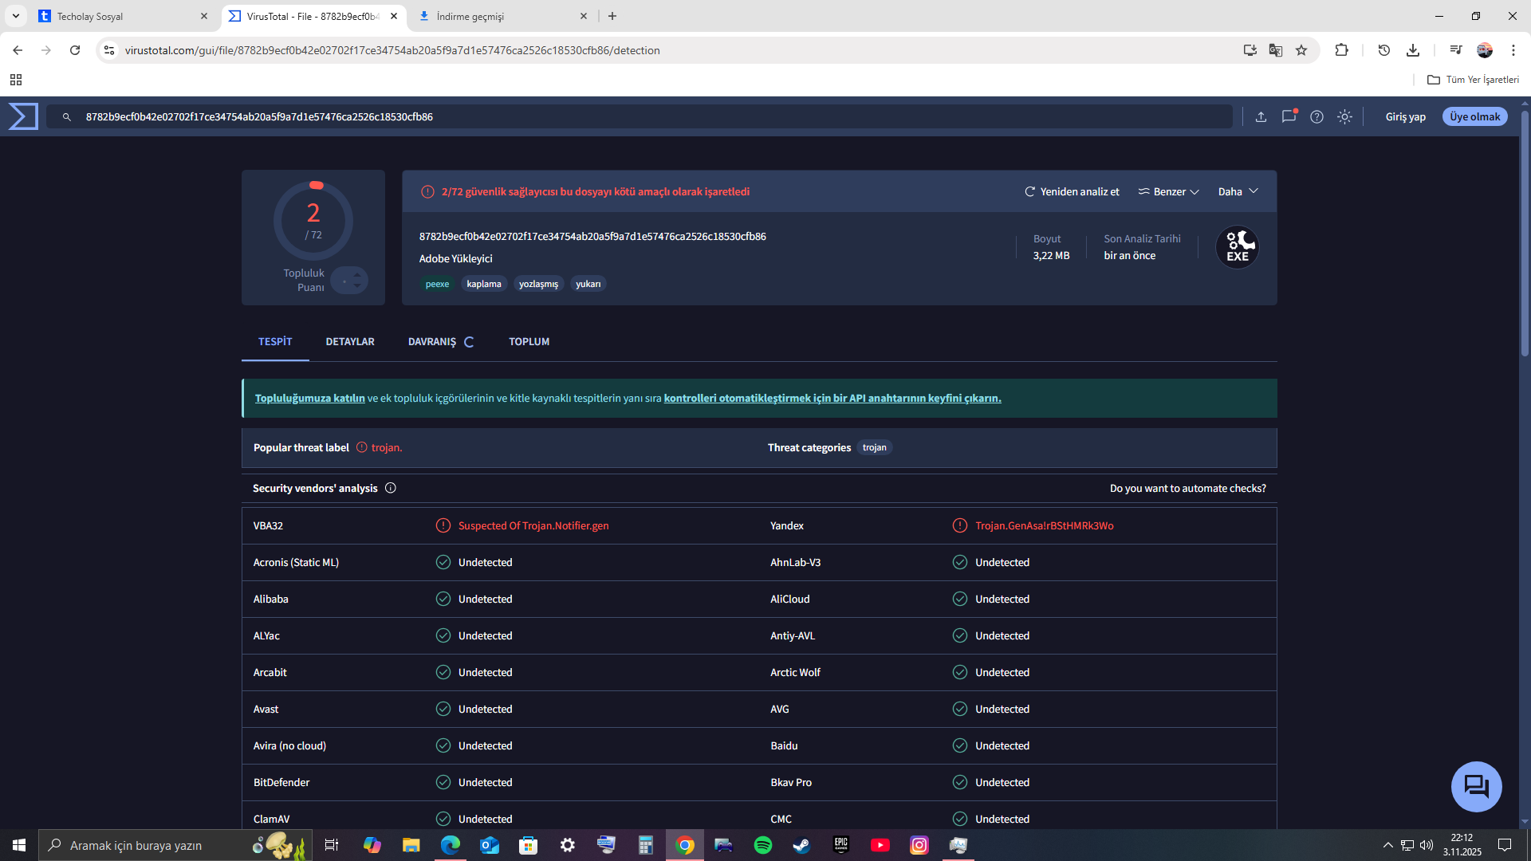Click the Giriş yap button

[x=1406, y=117]
